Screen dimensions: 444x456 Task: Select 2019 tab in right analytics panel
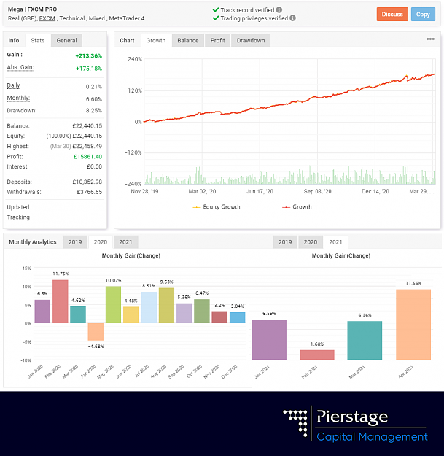point(285,242)
